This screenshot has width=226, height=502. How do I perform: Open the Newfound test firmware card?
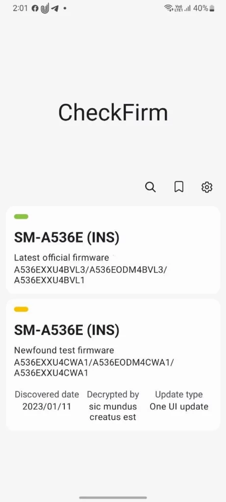pos(113,365)
